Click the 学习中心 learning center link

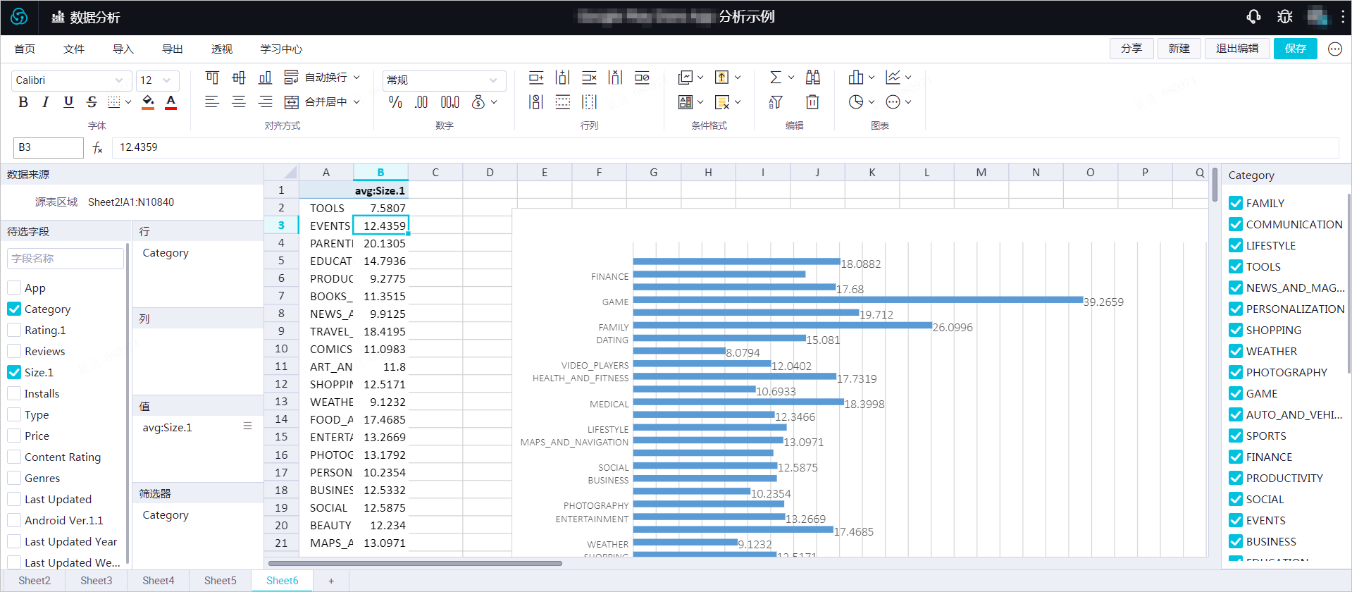tap(281, 49)
